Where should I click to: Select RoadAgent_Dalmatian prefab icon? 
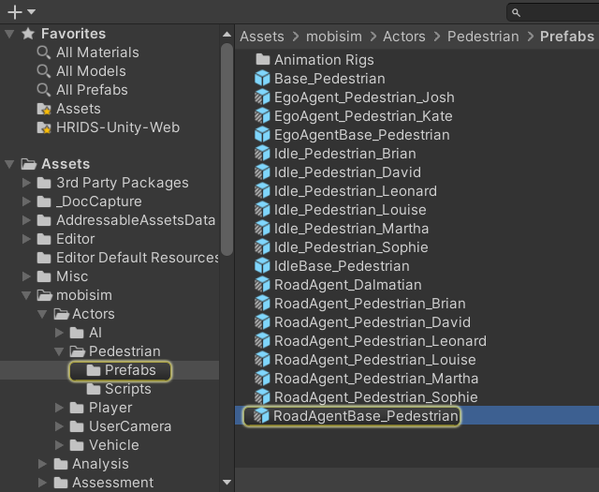point(262,285)
